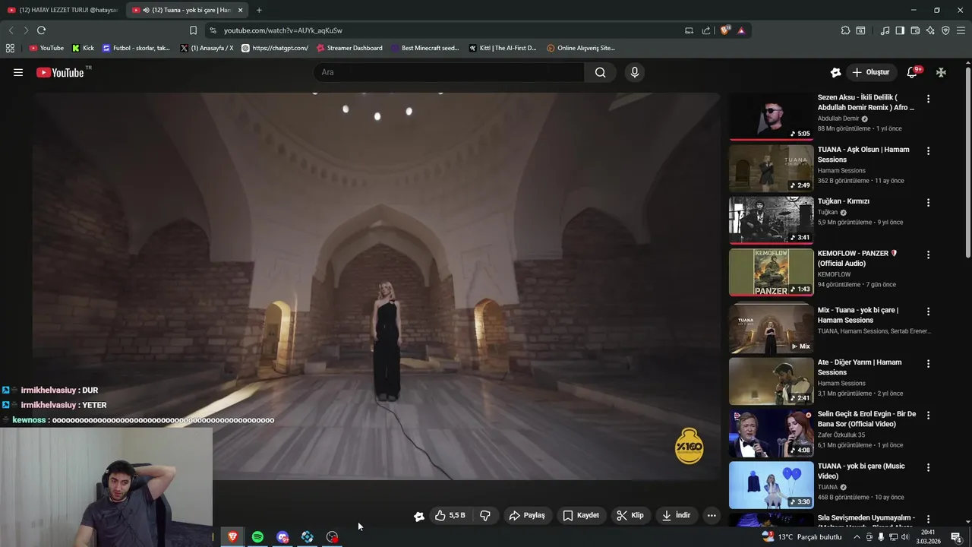The width and height of the screenshot is (972, 547).
Task: Click the sparkle icon left of the like button
Action: [x=418, y=516]
